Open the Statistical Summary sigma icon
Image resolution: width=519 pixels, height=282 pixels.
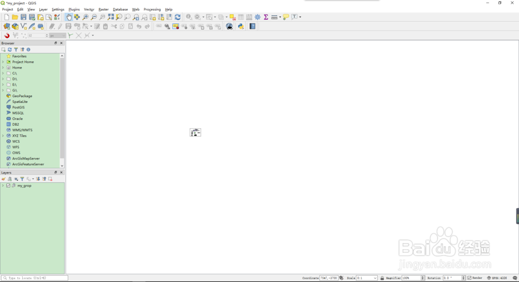point(266,17)
